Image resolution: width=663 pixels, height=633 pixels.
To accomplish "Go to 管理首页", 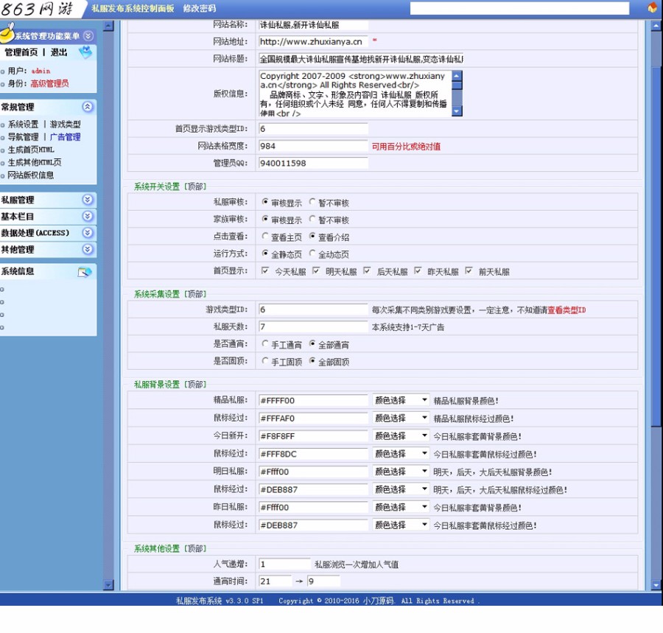I will [x=21, y=52].
